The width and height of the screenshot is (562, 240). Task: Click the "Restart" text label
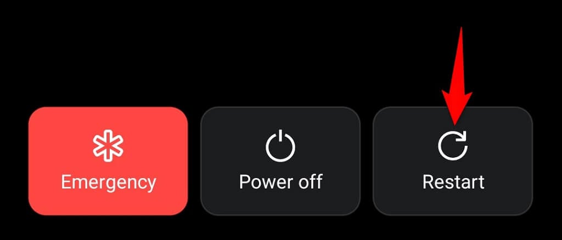pos(453,182)
